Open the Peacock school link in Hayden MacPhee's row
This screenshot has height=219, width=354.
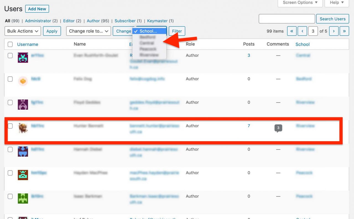(304, 173)
